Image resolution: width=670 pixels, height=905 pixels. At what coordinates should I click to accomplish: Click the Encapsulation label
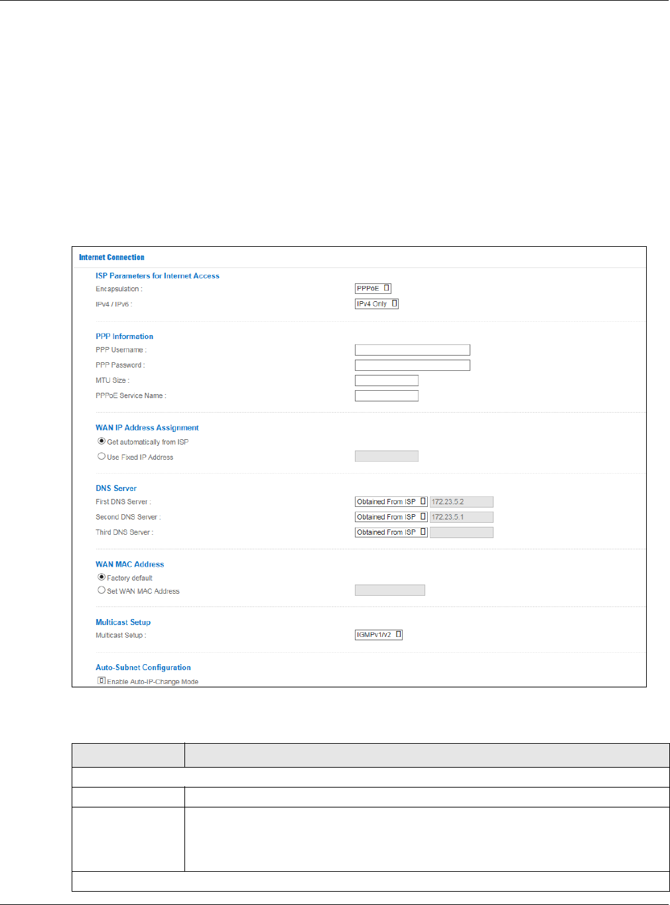click(x=119, y=289)
